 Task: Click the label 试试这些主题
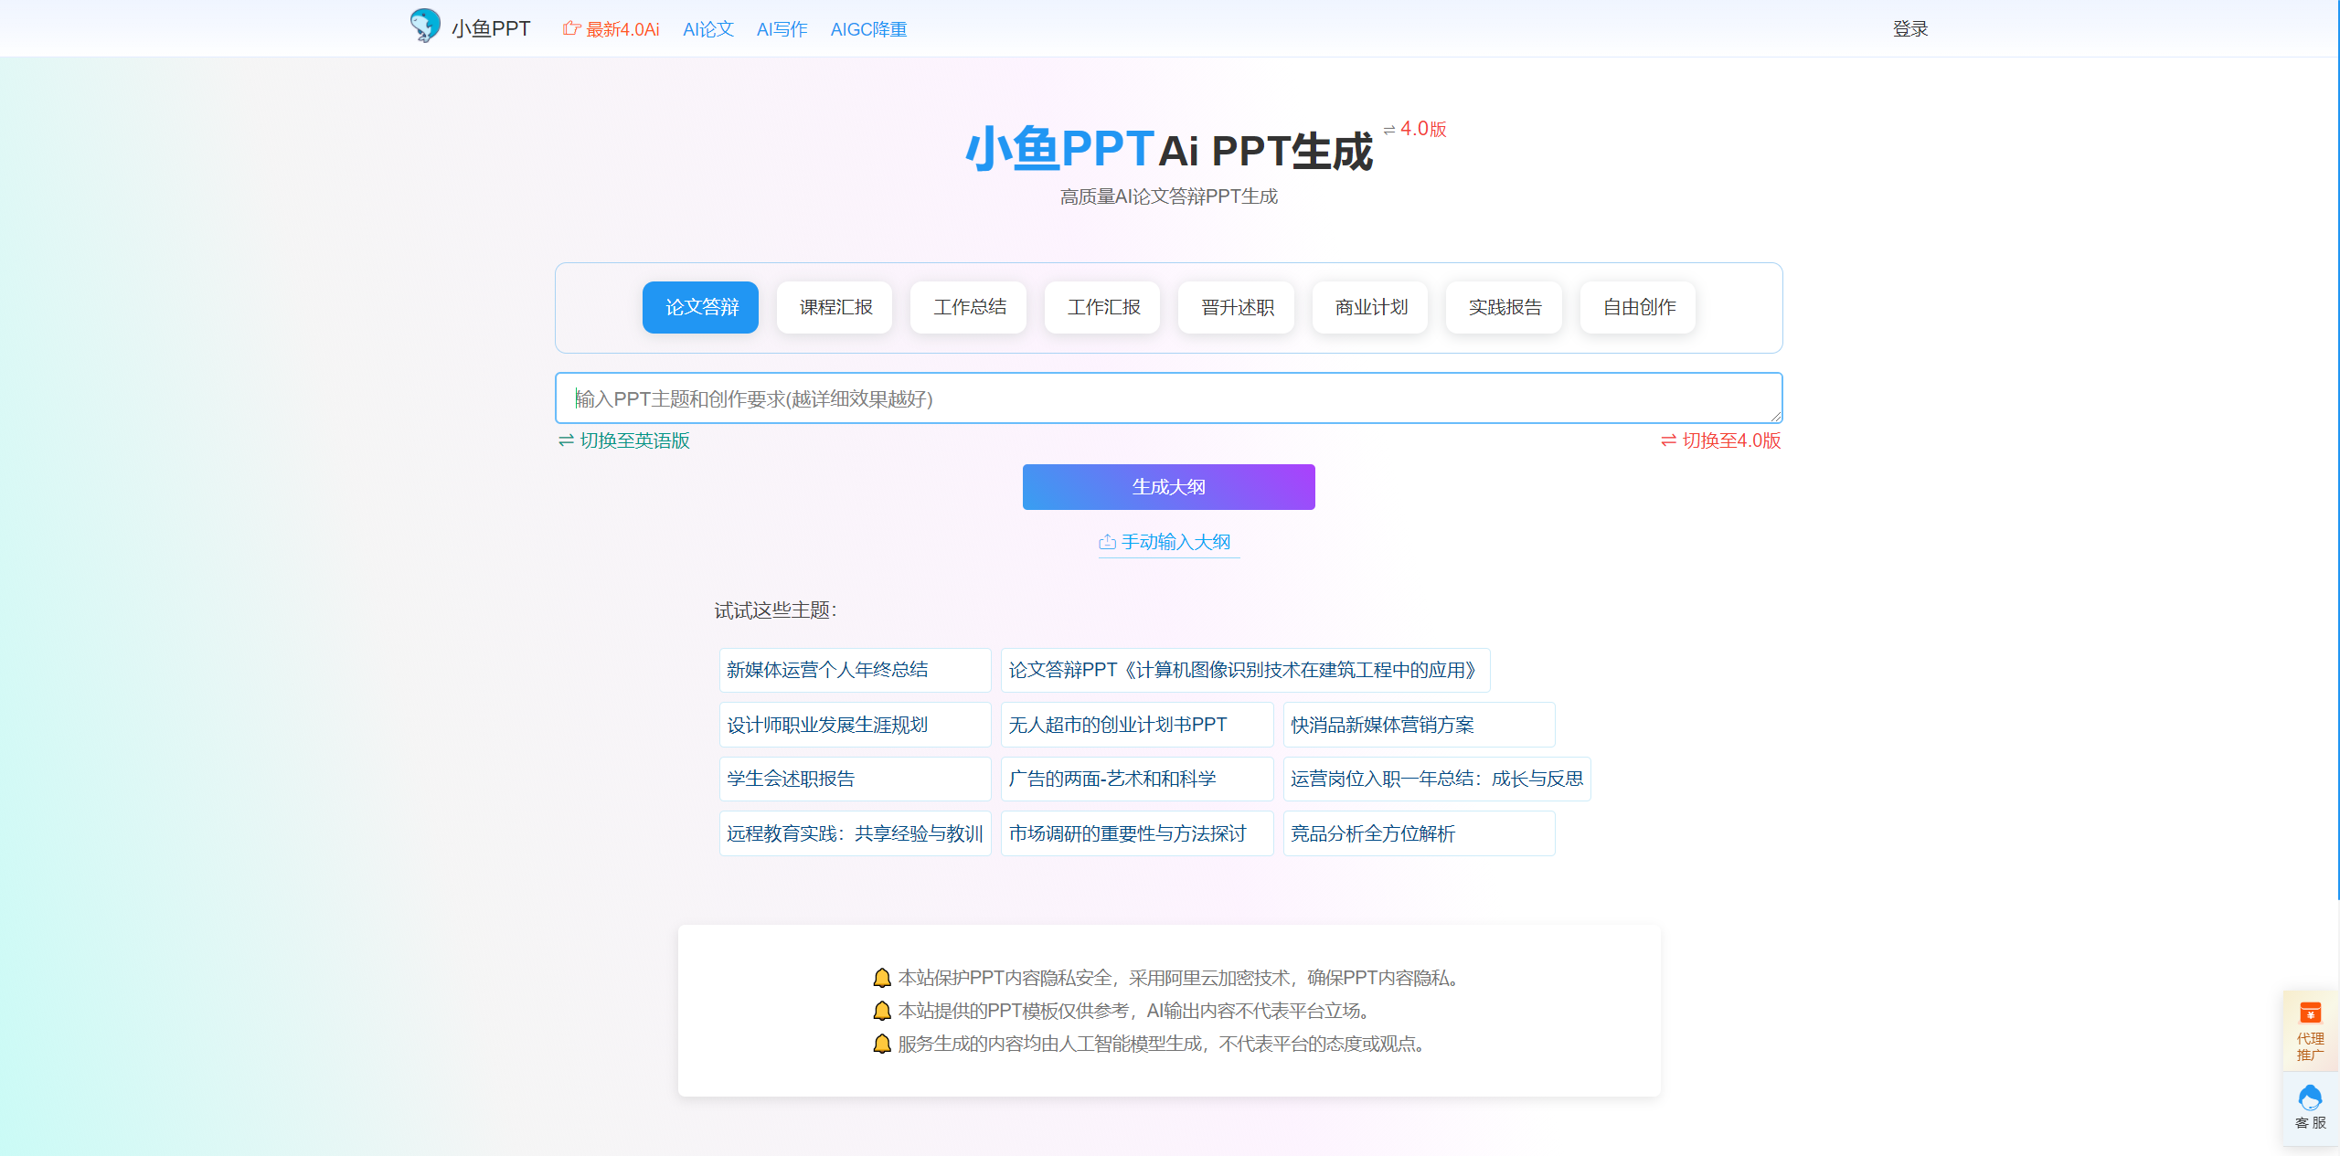[775, 610]
